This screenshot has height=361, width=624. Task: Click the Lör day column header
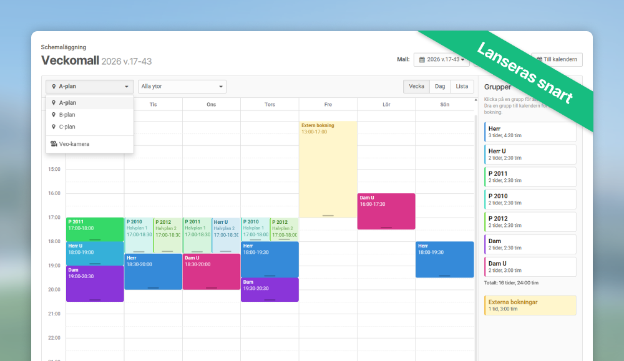386,105
